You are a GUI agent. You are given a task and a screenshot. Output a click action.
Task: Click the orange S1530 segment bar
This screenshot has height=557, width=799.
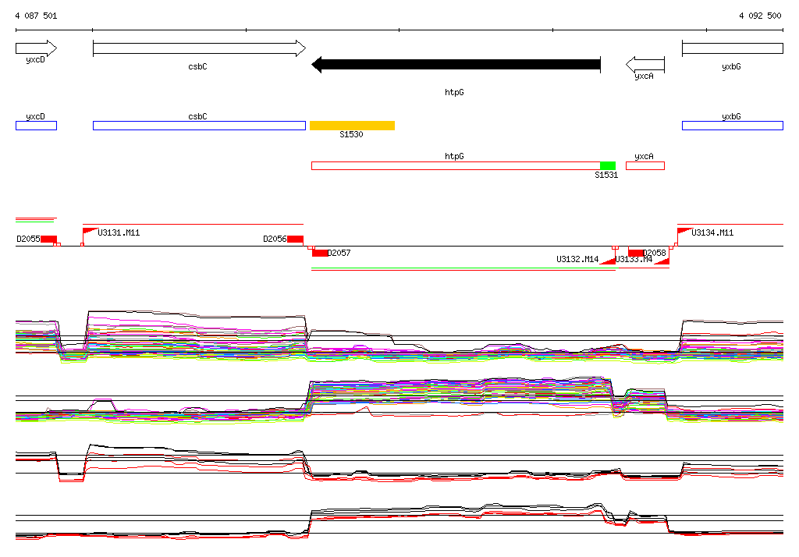tap(352, 126)
